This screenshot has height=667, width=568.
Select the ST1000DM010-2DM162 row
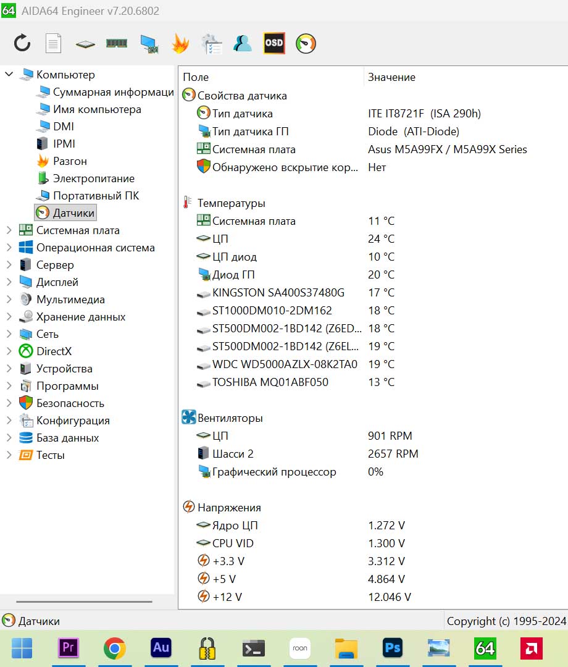pyautogui.click(x=373, y=311)
